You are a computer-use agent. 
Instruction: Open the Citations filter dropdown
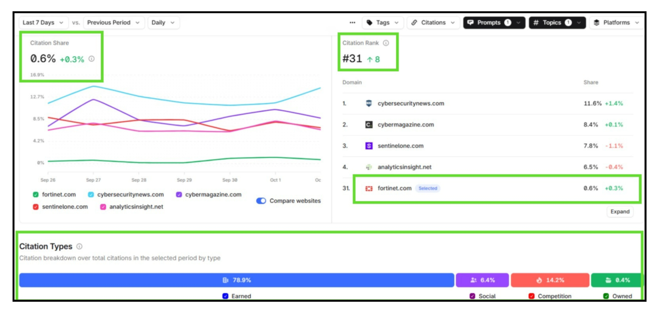433,23
